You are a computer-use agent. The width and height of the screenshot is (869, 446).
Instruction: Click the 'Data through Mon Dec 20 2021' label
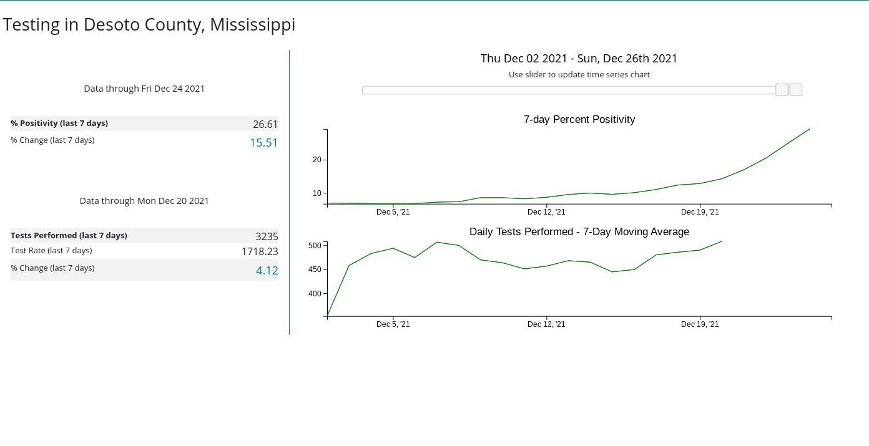144,201
